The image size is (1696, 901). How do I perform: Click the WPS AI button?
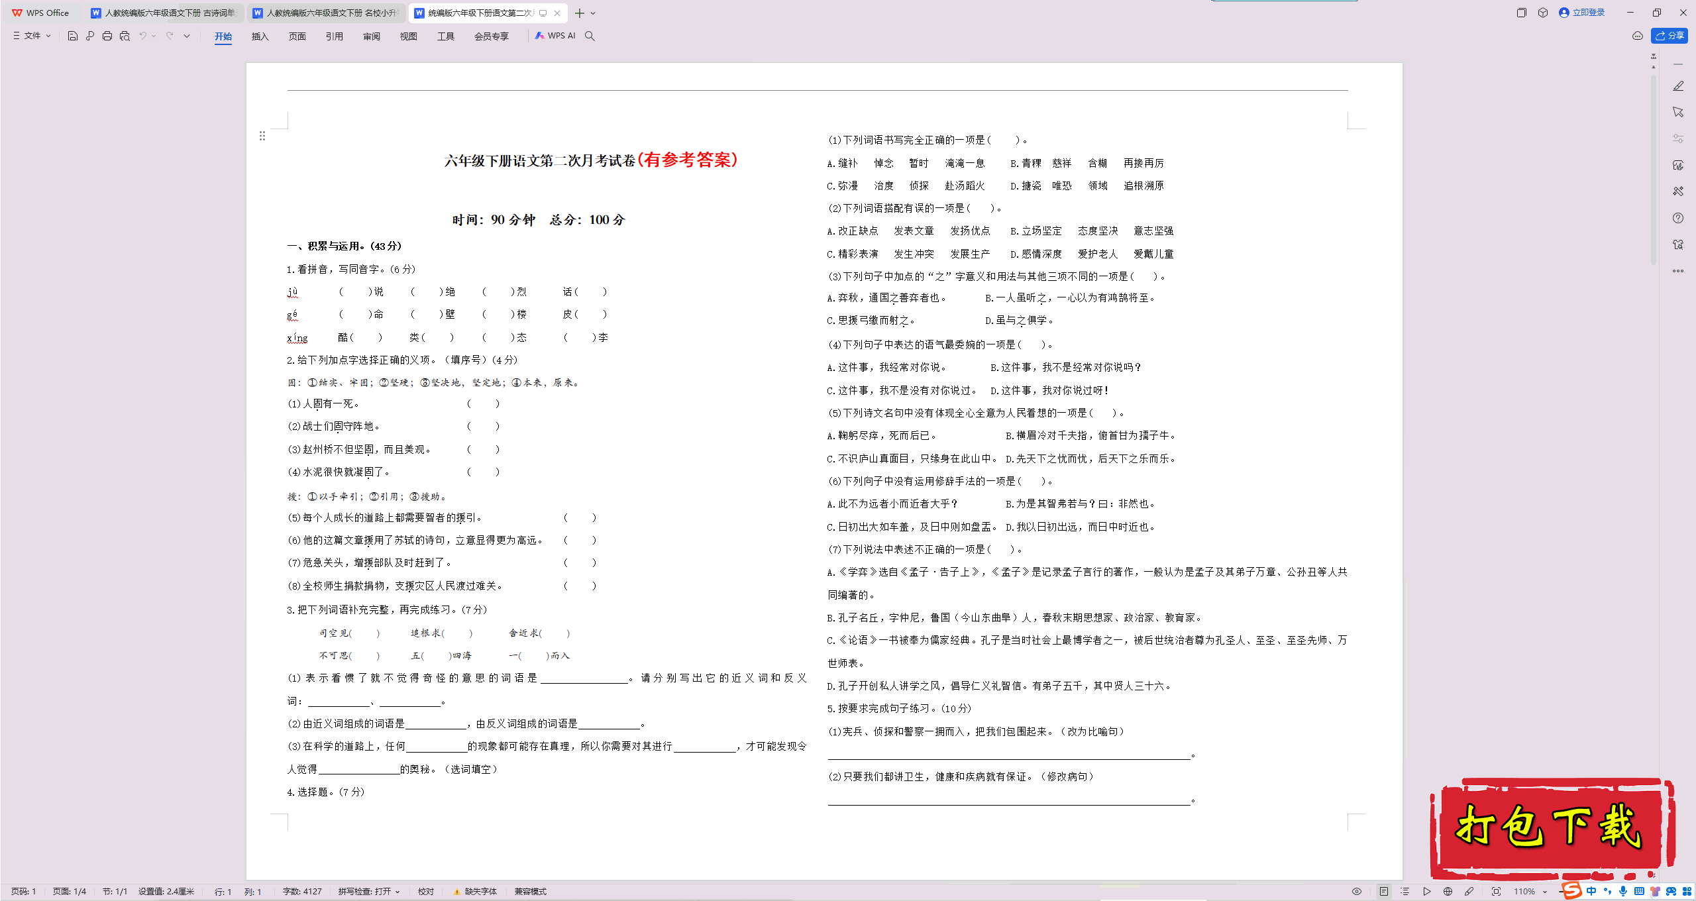[555, 36]
